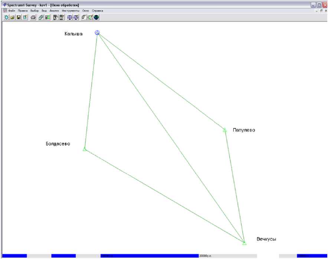Click the document icon left of Файл

click(5, 10)
